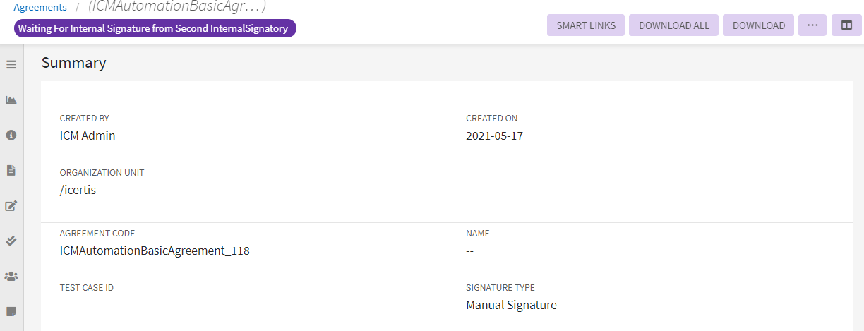This screenshot has height=331, width=864.
Task: Select the agreement code ICMAutomationBasicAgreement_118 value
Action: point(155,251)
